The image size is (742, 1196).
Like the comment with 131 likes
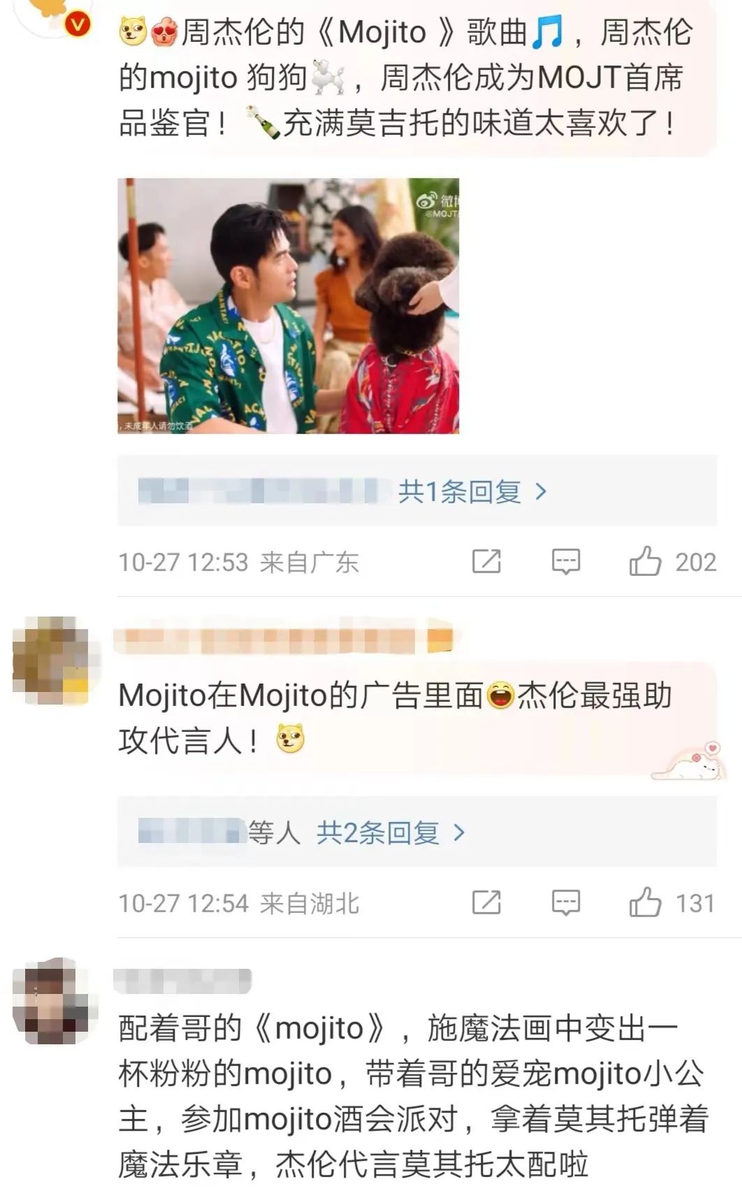pos(645,902)
